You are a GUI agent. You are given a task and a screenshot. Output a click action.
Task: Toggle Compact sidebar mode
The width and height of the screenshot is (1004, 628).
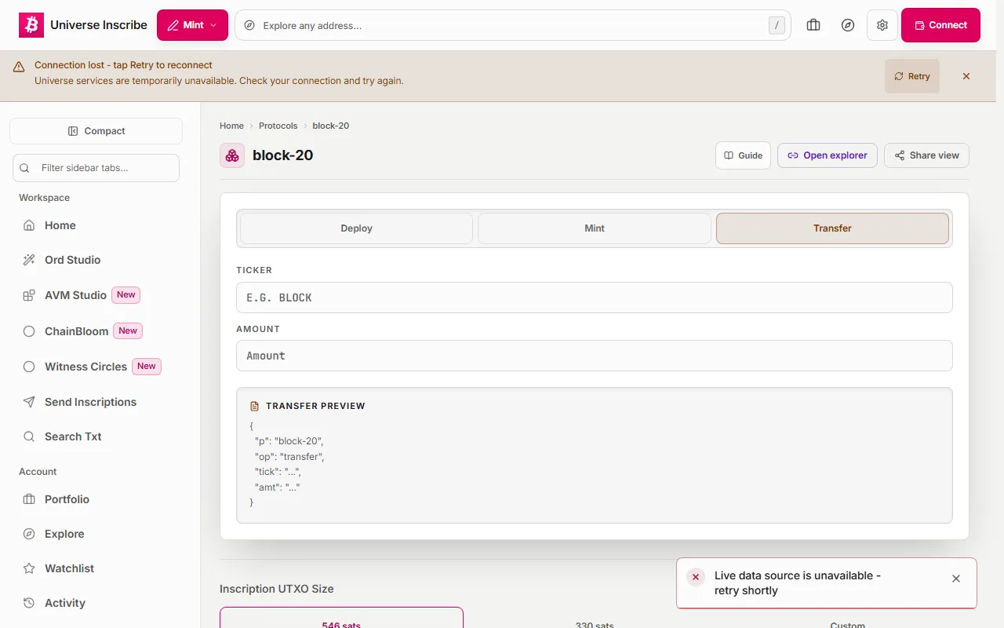point(96,131)
